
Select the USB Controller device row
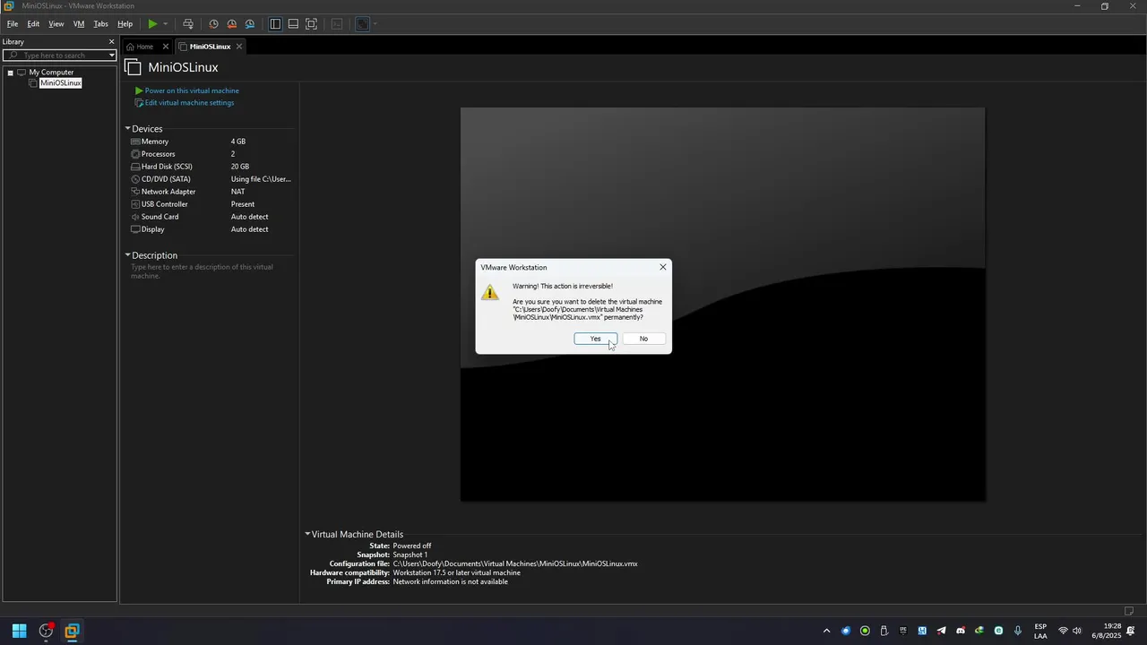(x=211, y=204)
